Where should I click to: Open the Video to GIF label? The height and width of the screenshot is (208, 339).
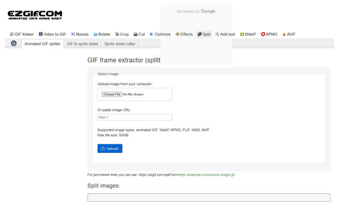[55, 34]
